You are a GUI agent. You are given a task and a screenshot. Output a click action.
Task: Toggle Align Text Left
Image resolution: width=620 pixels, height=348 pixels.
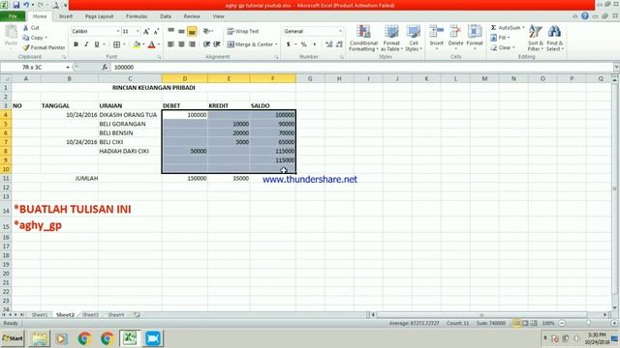coord(170,44)
